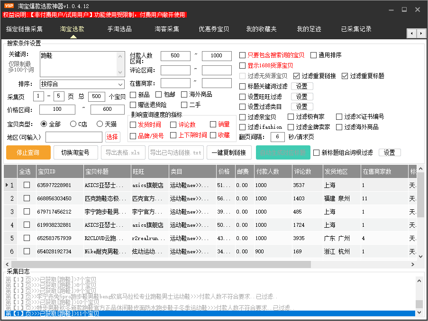Screen dimensions: 428x321
Task: Enable the 包邮 checkbox
Action: pyautogui.click(x=159, y=95)
